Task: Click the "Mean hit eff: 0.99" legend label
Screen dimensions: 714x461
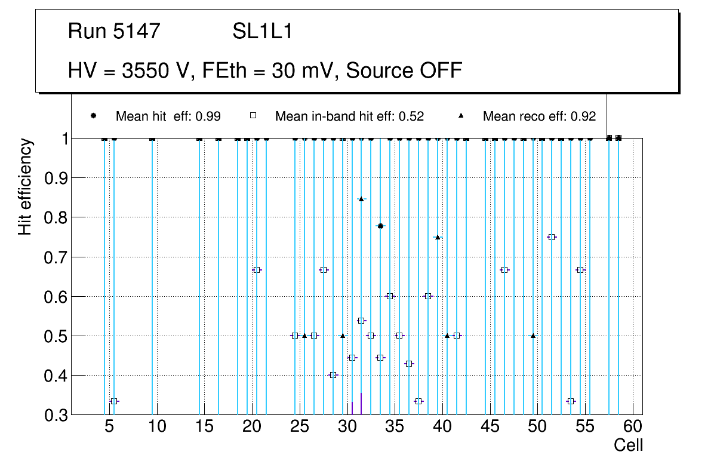Action: (x=168, y=116)
